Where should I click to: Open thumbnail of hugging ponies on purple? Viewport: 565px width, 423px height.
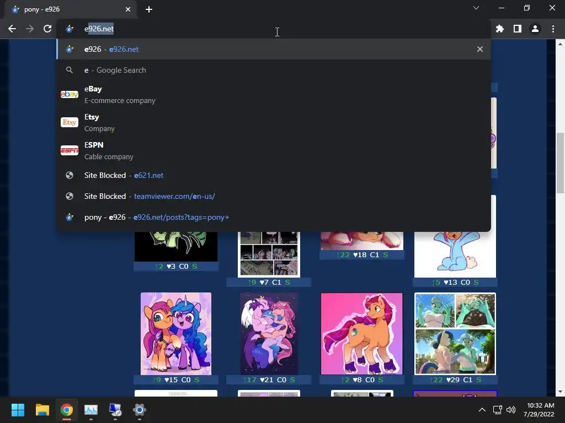269,334
